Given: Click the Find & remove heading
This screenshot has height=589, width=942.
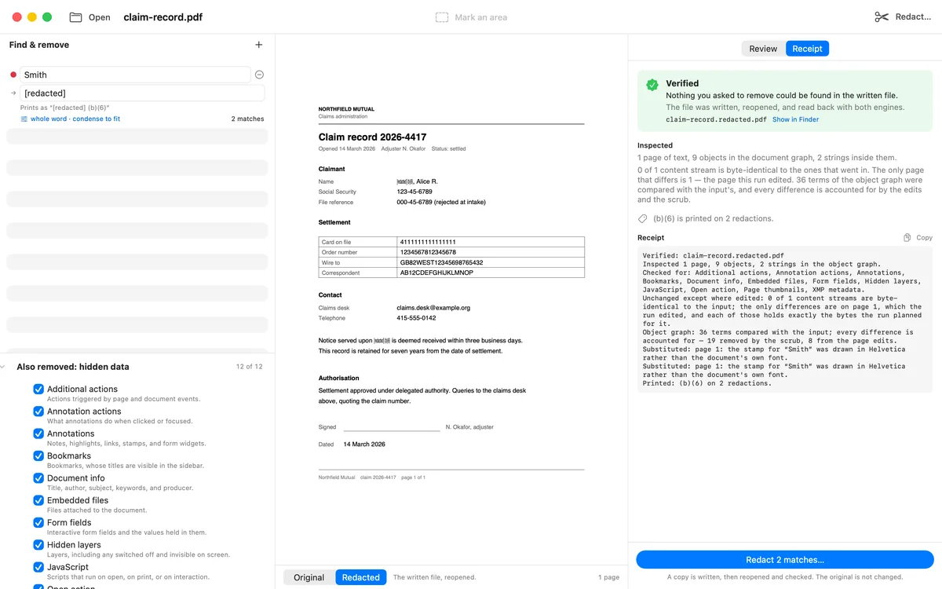Looking at the screenshot, I should pos(39,45).
